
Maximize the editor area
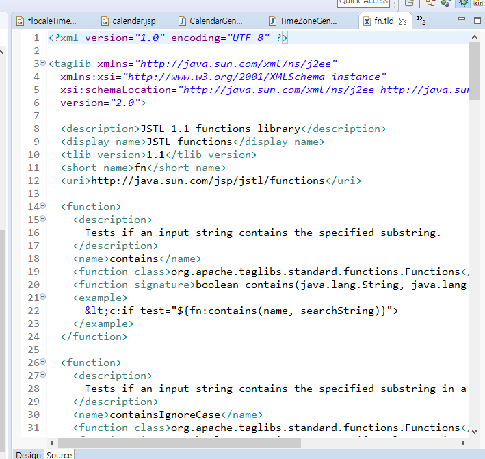click(477, 21)
